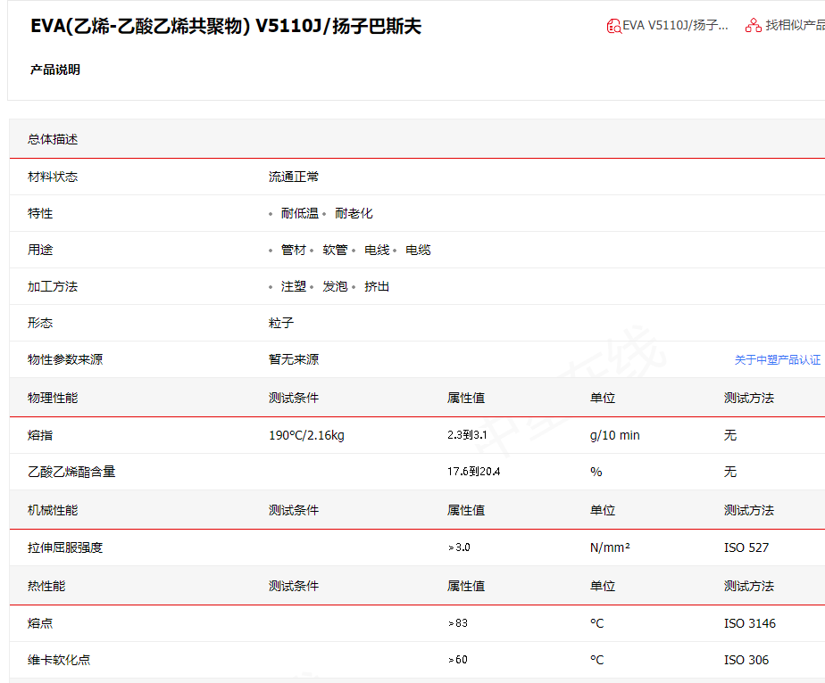The width and height of the screenshot is (825, 683).
Task: Select the 挤出 processing method
Action: (377, 286)
